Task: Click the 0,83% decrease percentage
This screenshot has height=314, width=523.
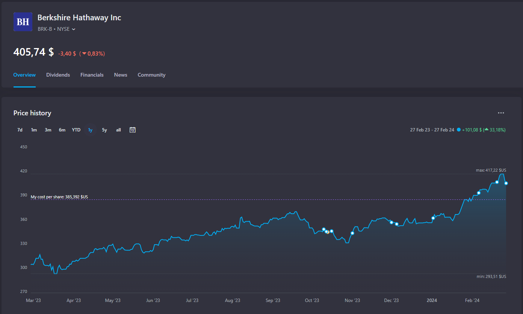Action: [x=93, y=54]
